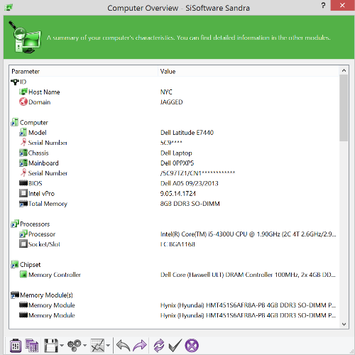355x355 pixels.
Task: Close the Computer Overview window
Action: point(342,5)
